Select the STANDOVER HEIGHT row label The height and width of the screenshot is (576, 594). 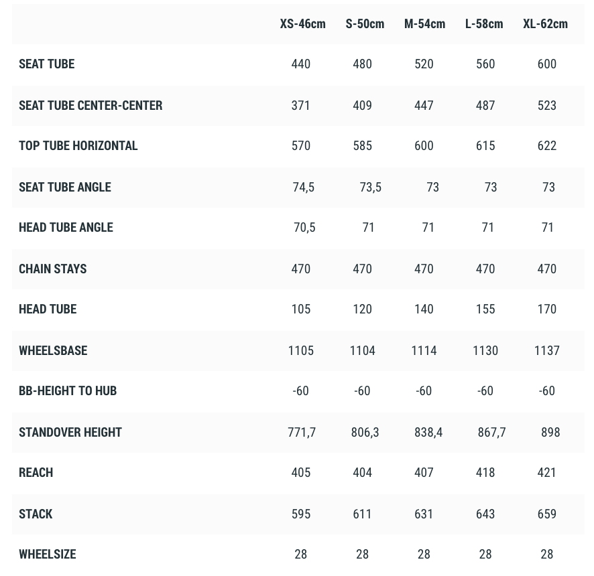70,433
